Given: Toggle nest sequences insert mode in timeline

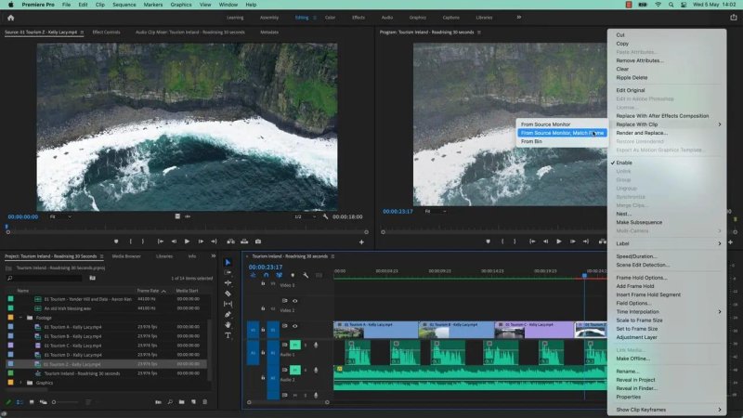Looking at the screenshot, I should point(253,275).
